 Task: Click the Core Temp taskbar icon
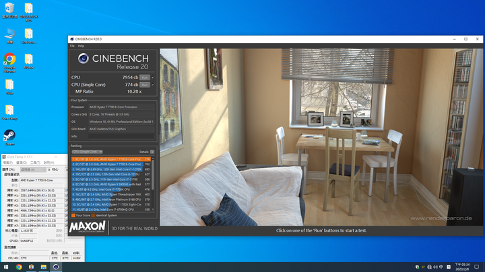31,267
